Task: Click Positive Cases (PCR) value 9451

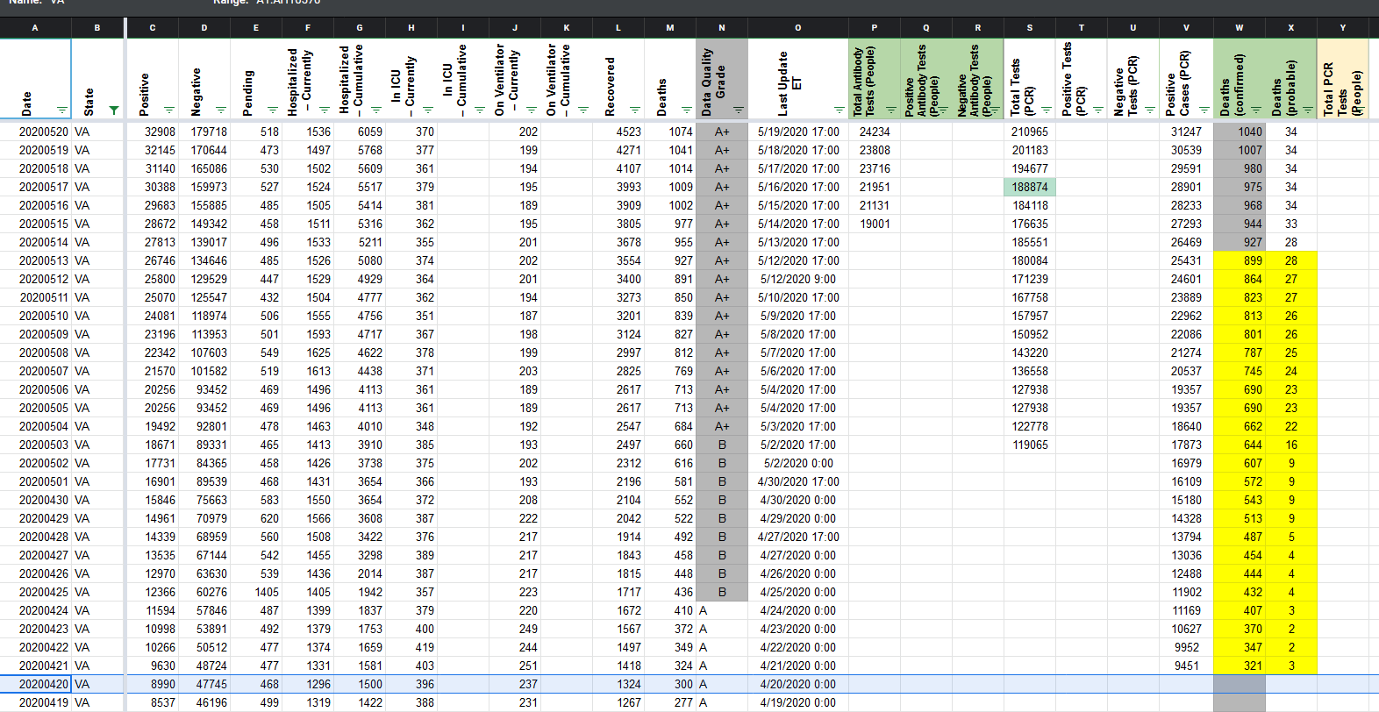Action: pos(1186,666)
